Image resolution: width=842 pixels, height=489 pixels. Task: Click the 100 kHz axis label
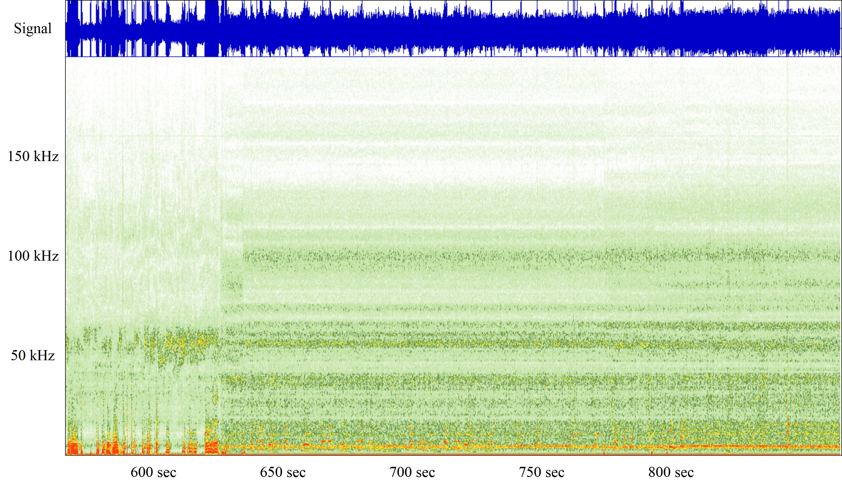tap(33, 256)
